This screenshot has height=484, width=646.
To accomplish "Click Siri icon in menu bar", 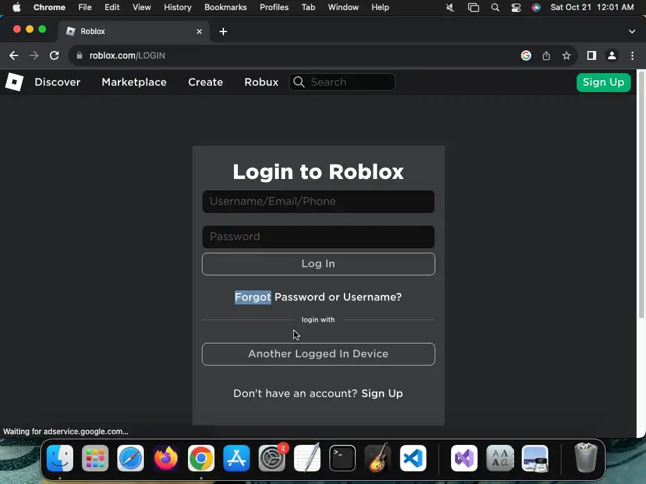I will point(536,8).
